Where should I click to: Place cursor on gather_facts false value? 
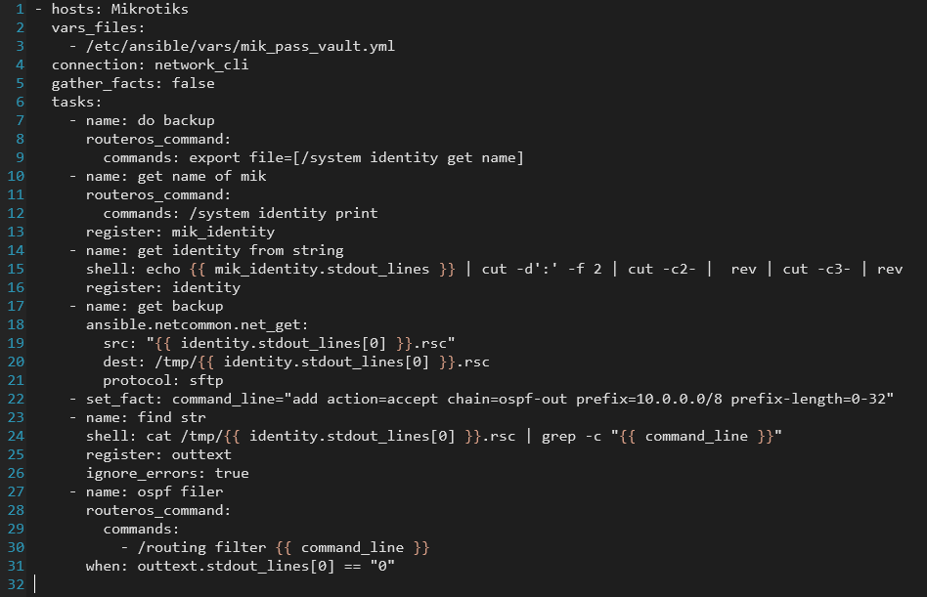(194, 83)
